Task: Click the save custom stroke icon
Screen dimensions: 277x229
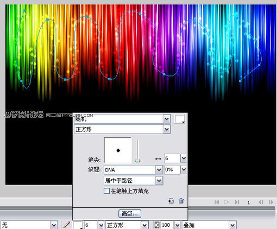Action: point(171,201)
